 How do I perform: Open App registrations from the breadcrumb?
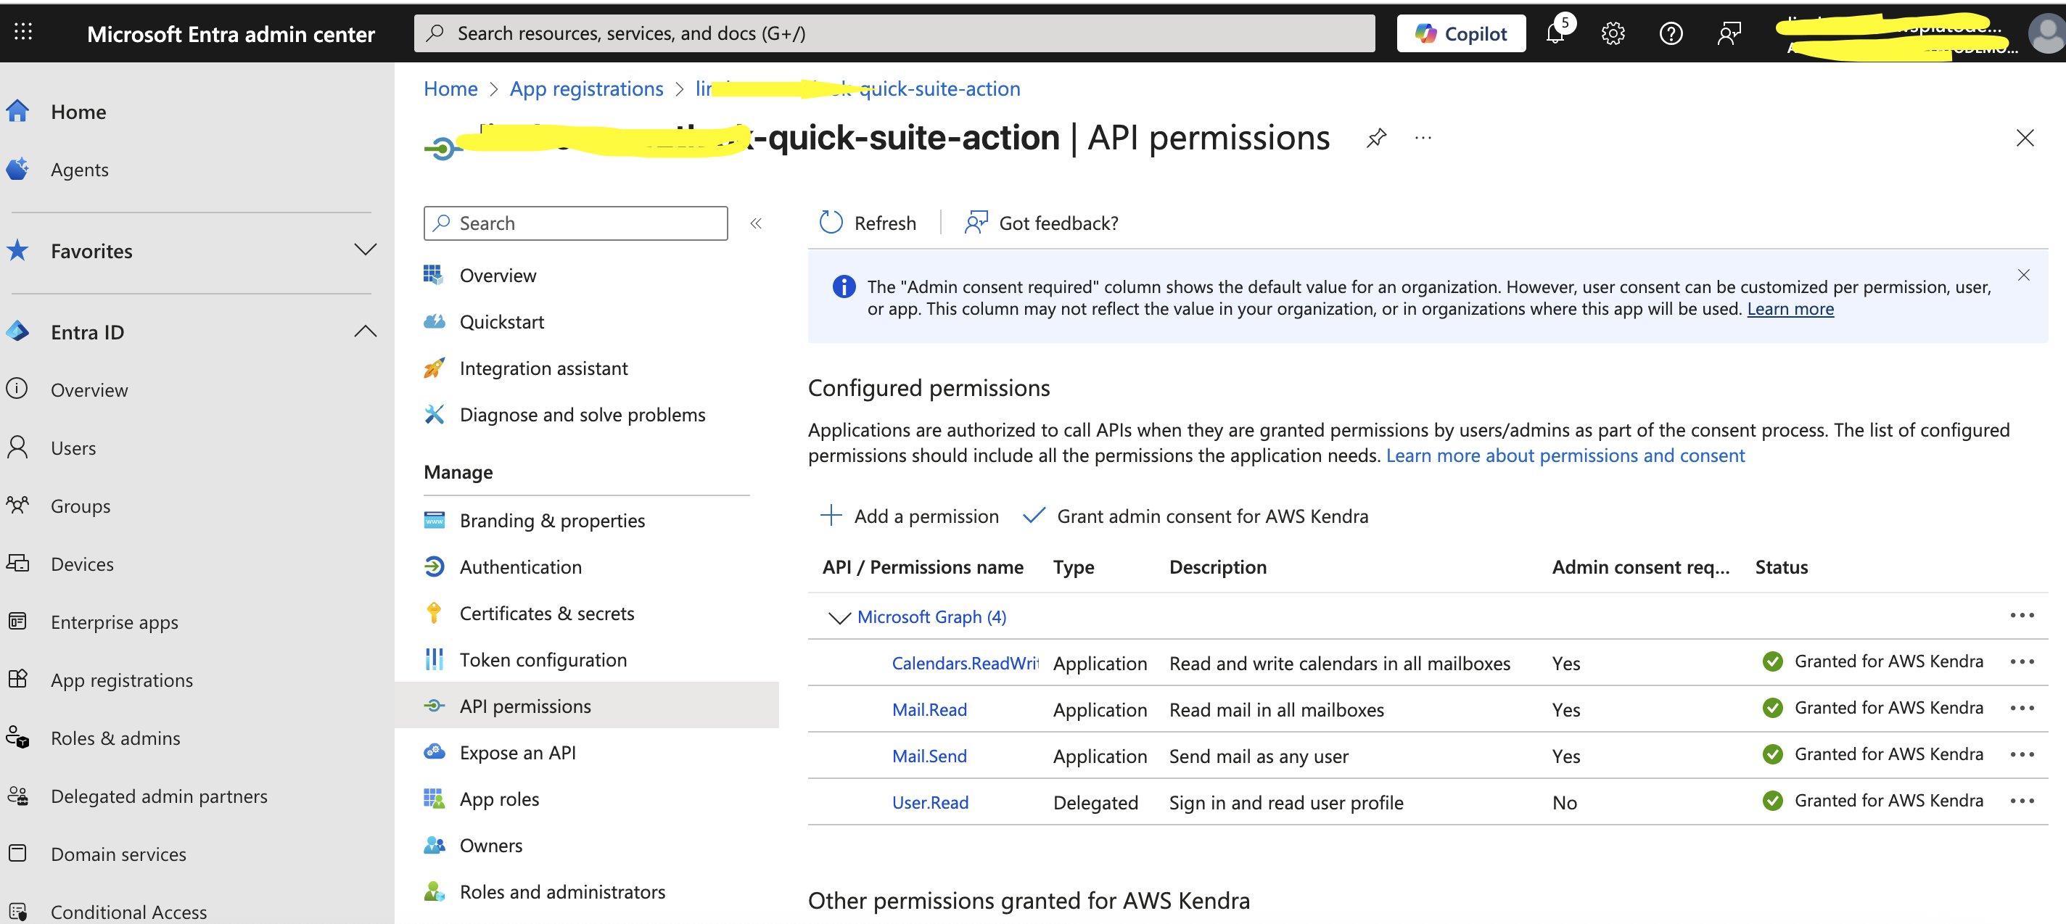(586, 88)
